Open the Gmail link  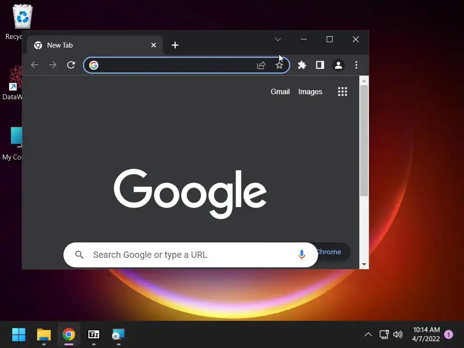click(280, 92)
